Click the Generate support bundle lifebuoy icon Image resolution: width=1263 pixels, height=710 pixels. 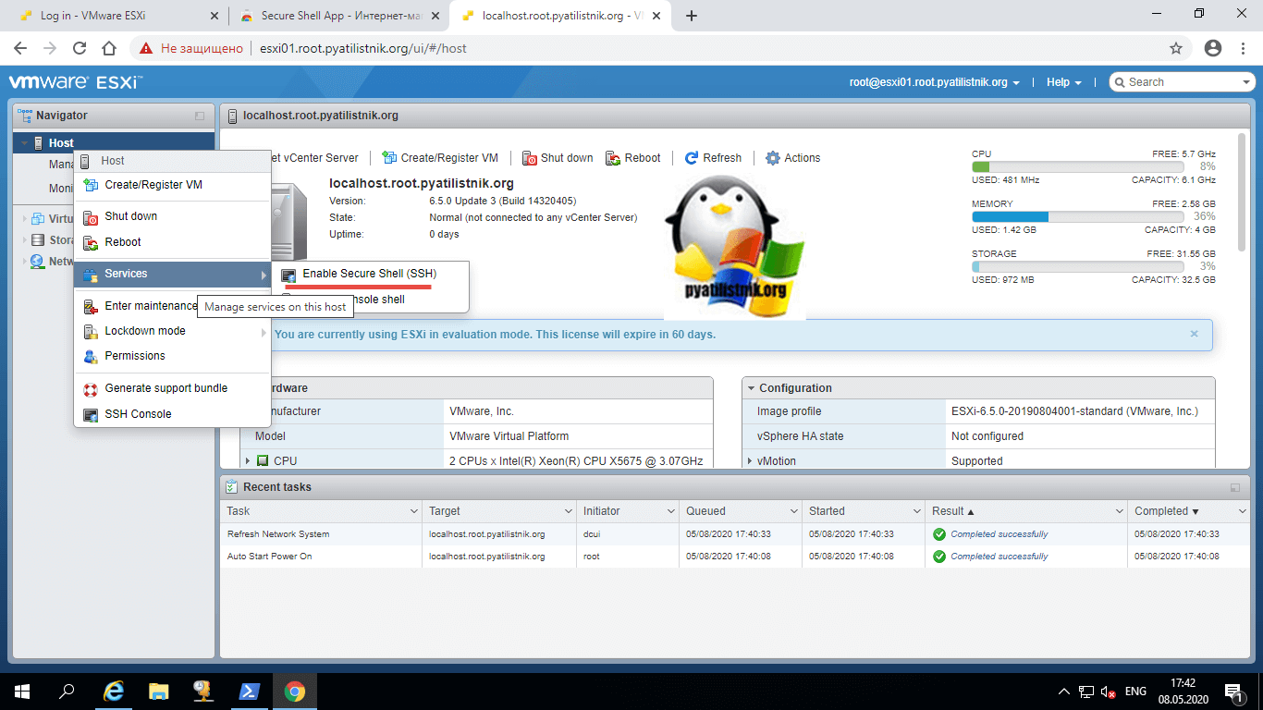tap(91, 389)
